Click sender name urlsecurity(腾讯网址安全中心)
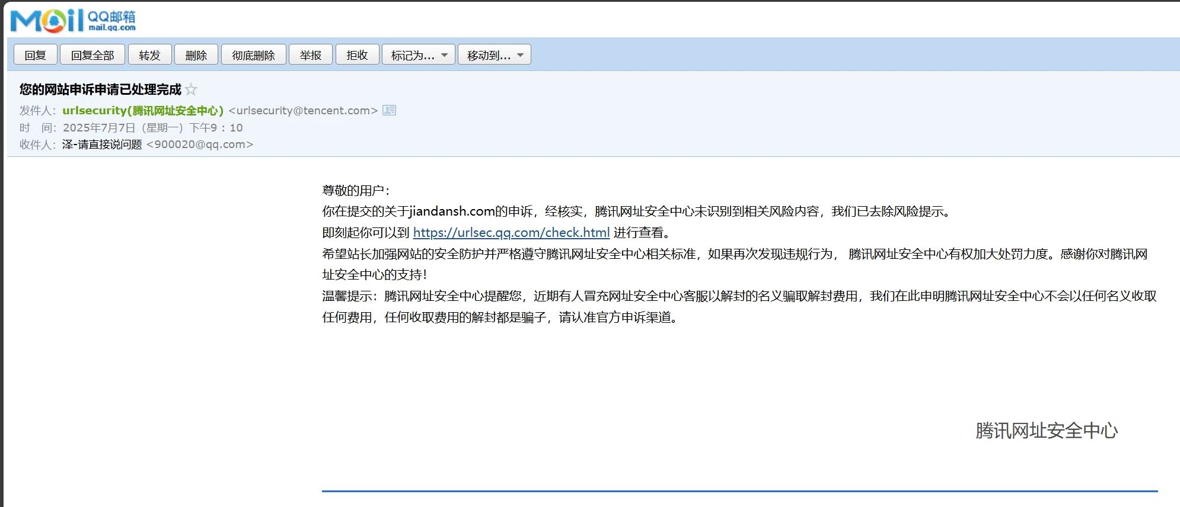The image size is (1180, 507). (143, 110)
